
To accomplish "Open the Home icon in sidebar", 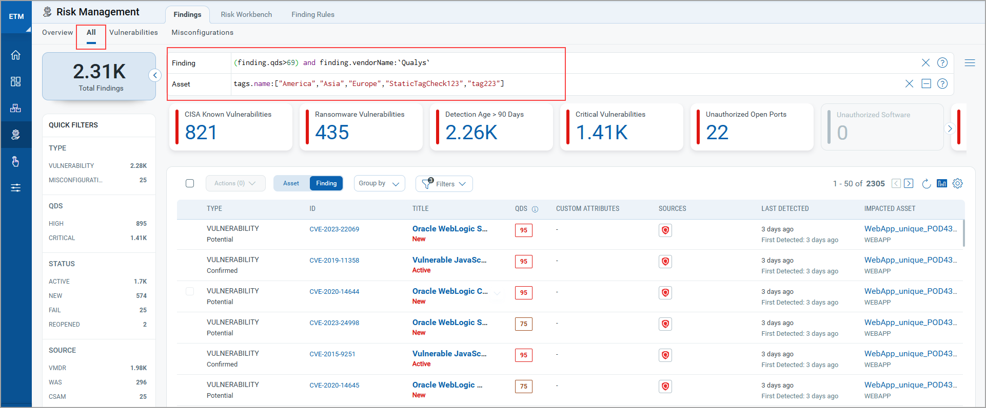I will 16,55.
